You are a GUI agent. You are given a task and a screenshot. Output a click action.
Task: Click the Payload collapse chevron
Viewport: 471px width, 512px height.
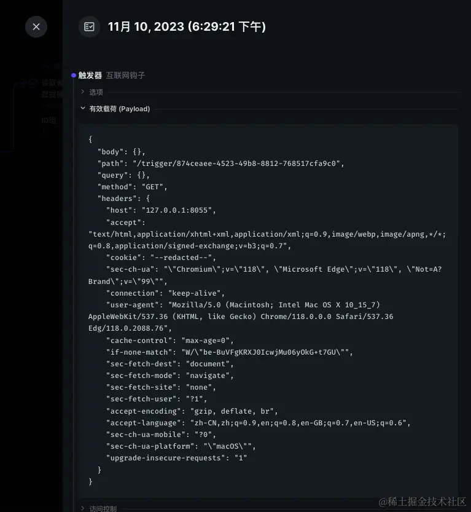pyautogui.click(x=83, y=109)
